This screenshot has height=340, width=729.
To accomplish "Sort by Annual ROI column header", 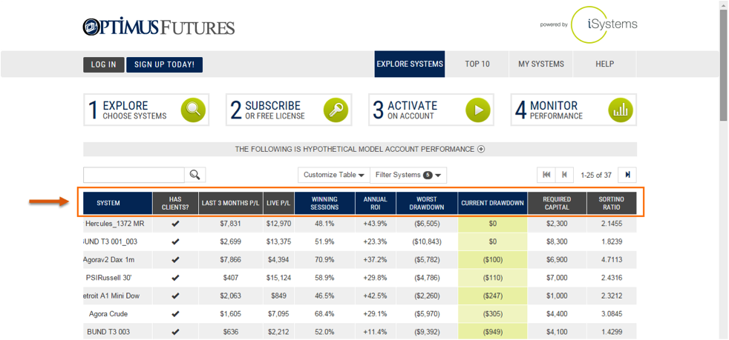I will point(376,203).
